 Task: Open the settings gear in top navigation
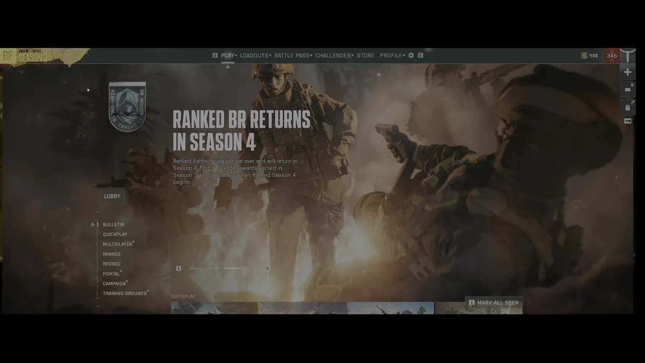point(411,55)
